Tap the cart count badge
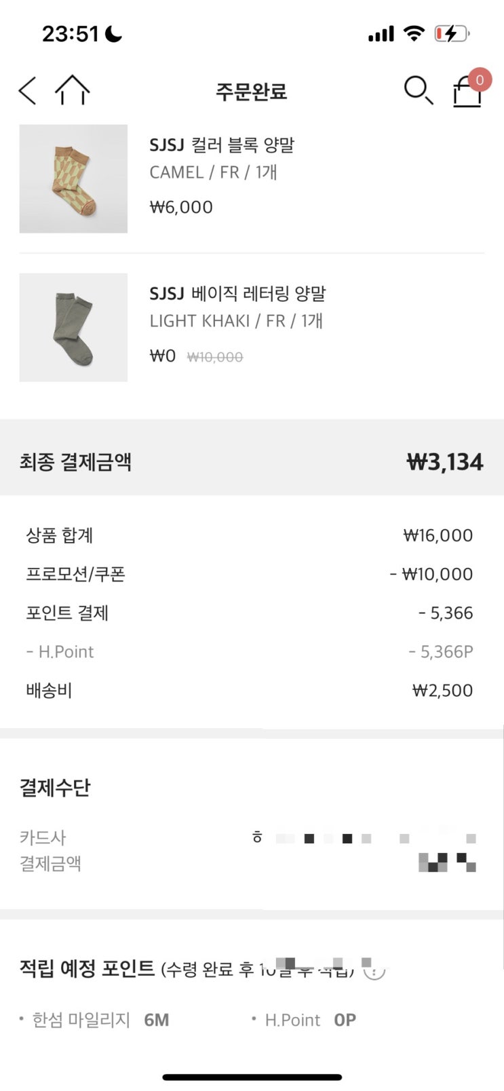The image size is (504, 1091). coord(480,80)
